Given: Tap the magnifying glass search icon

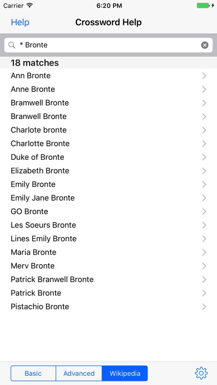Looking at the screenshot, I should [12, 45].
